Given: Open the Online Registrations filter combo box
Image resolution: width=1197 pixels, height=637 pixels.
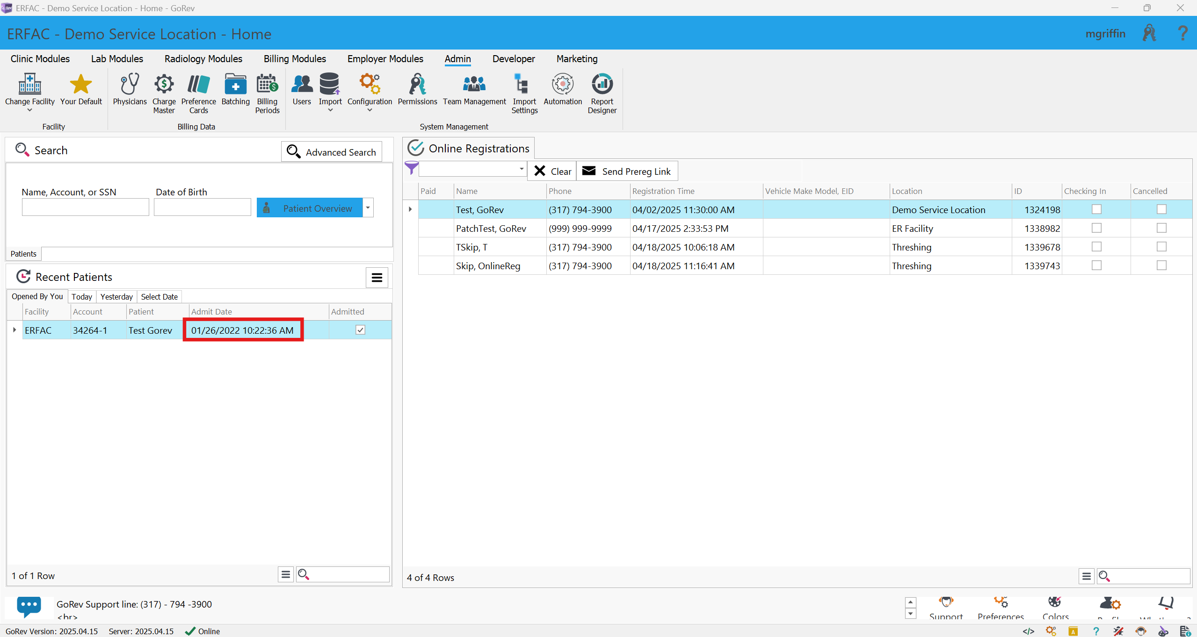Looking at the screenshot, I should pos(473,169).
